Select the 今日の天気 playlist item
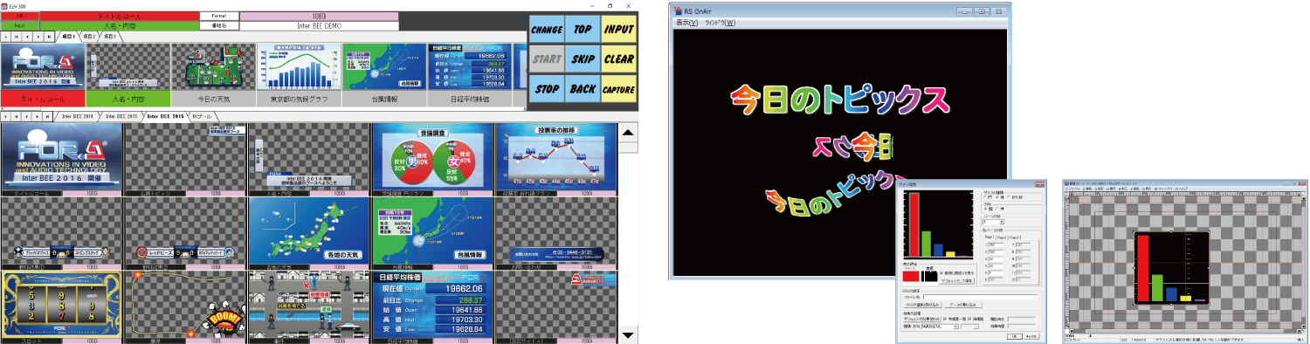The height and width of the screenshot is (344, 1310). coord(213,75)
